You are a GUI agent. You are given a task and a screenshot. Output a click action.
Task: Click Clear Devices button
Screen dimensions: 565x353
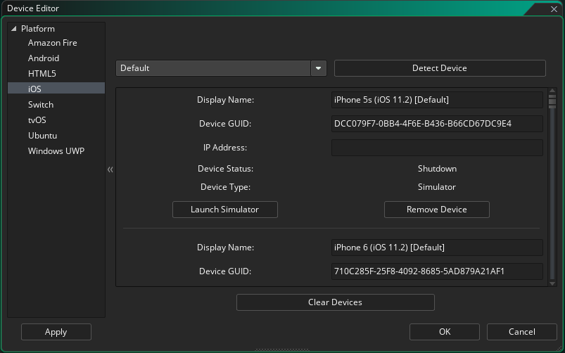pyautogui.click(x=336, y=302)
